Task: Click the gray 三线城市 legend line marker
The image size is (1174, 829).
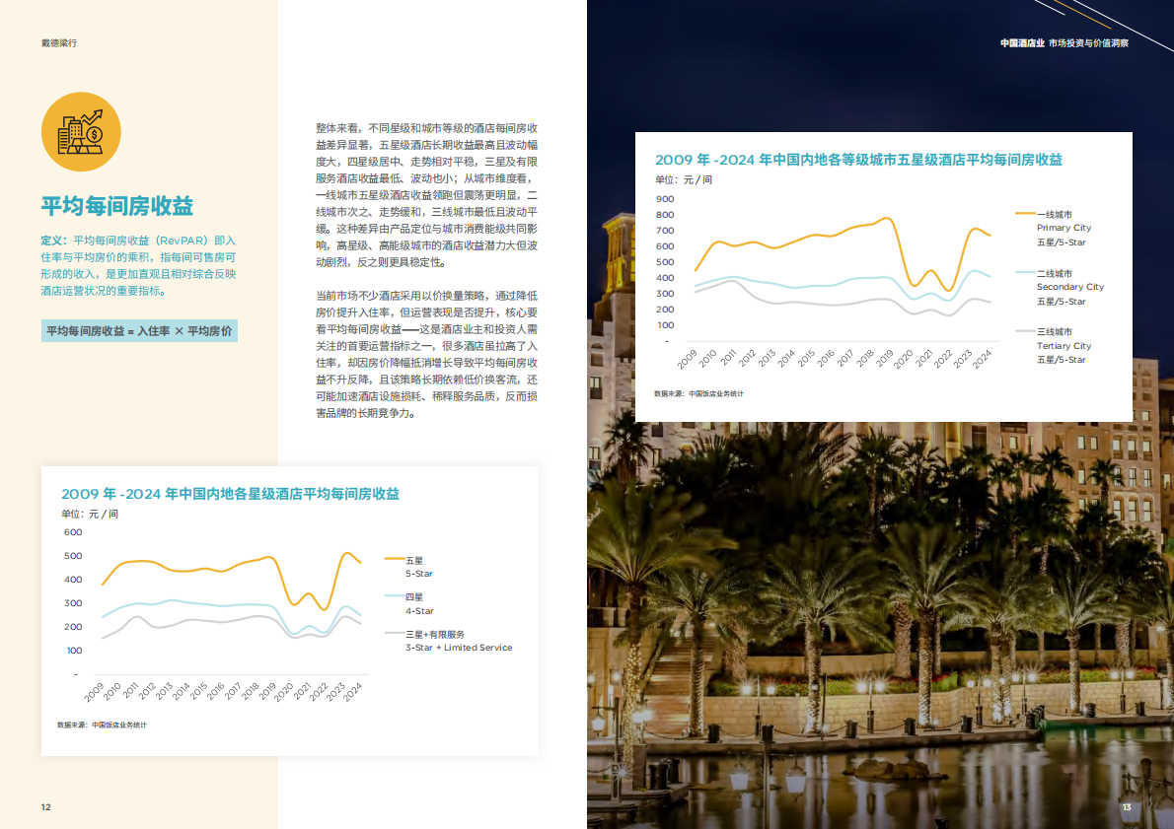Action: 1026,332
